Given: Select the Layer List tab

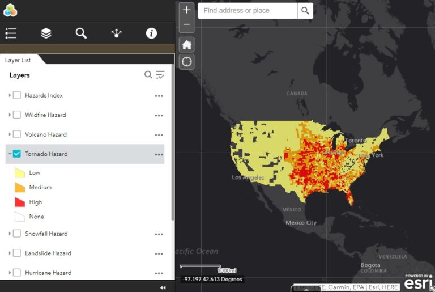Looking at the screenshot, I should pos(18,60).
